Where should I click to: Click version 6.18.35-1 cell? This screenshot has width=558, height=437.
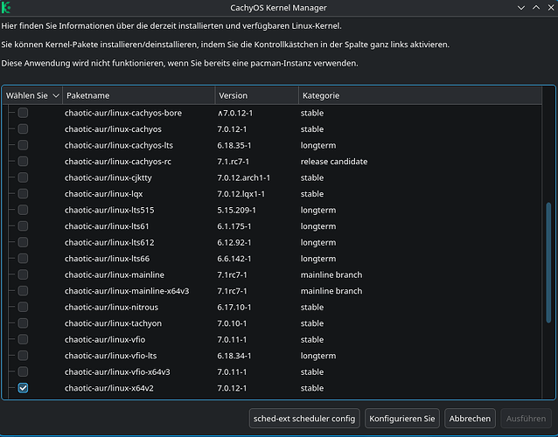coord(234,145)
